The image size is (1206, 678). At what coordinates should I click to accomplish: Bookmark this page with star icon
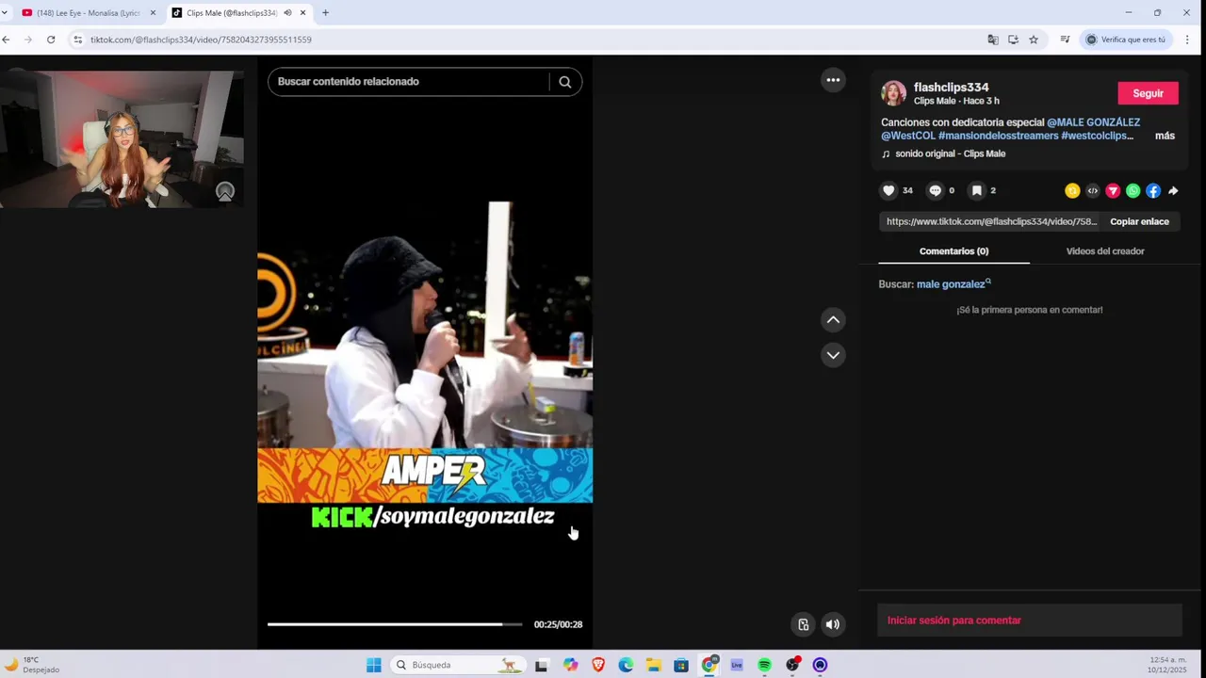coord(1034,40)
